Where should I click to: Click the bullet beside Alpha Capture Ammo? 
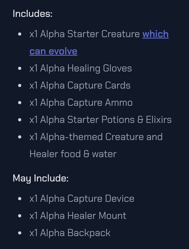pyautogui.click(x=20, y=103)
